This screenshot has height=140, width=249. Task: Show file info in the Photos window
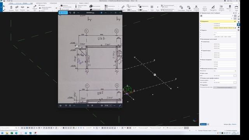(x=70, y=105)
